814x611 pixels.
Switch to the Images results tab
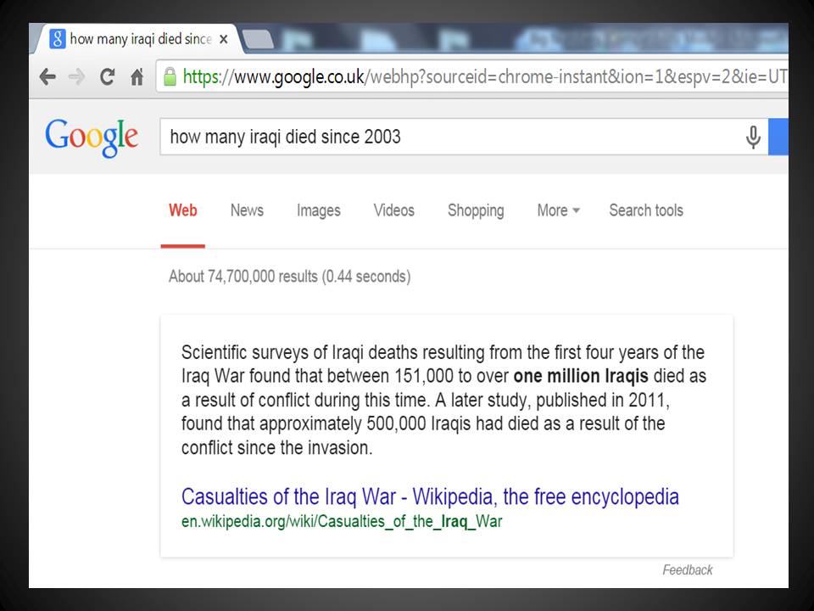pos(318,210)
